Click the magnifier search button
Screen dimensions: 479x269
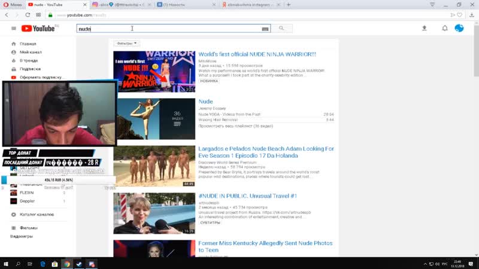281,28
